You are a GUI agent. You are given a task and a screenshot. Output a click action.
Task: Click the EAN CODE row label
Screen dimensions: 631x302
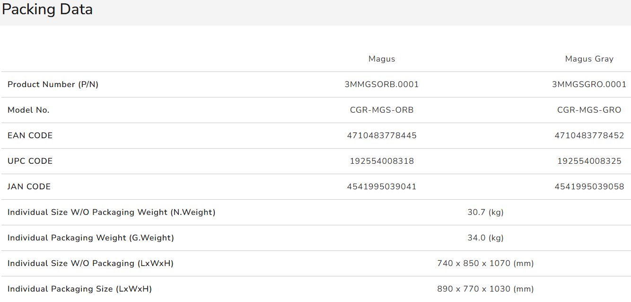[x=30, y=136]
